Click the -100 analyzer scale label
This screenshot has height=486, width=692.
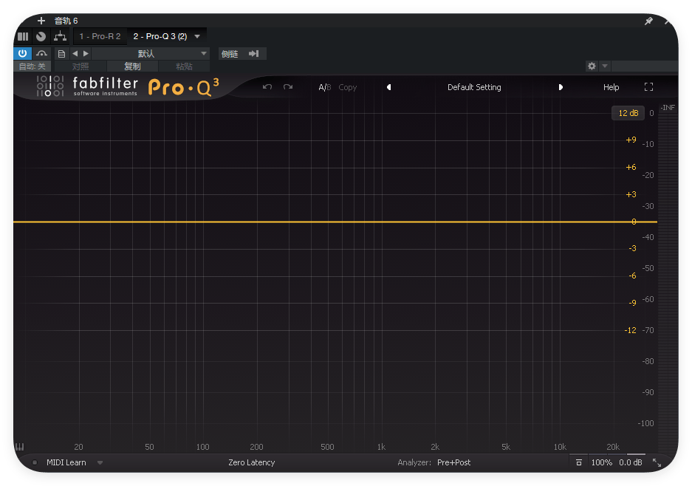point(645,423)
